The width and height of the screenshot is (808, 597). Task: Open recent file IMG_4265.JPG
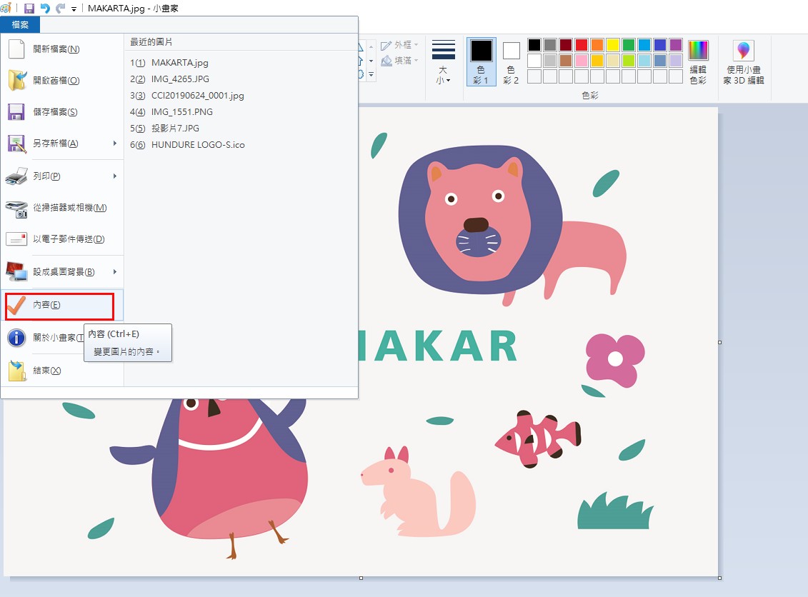point(180,79)
